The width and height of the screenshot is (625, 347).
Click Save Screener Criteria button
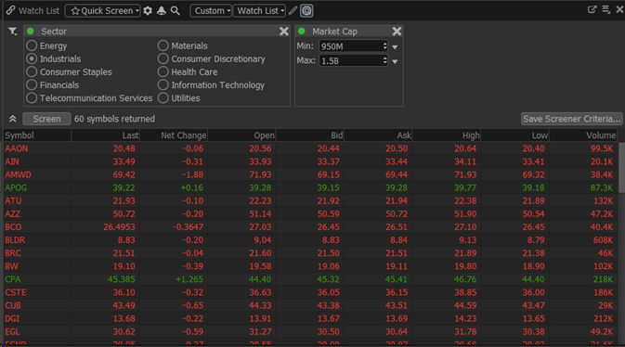click(x=571, y=119)
